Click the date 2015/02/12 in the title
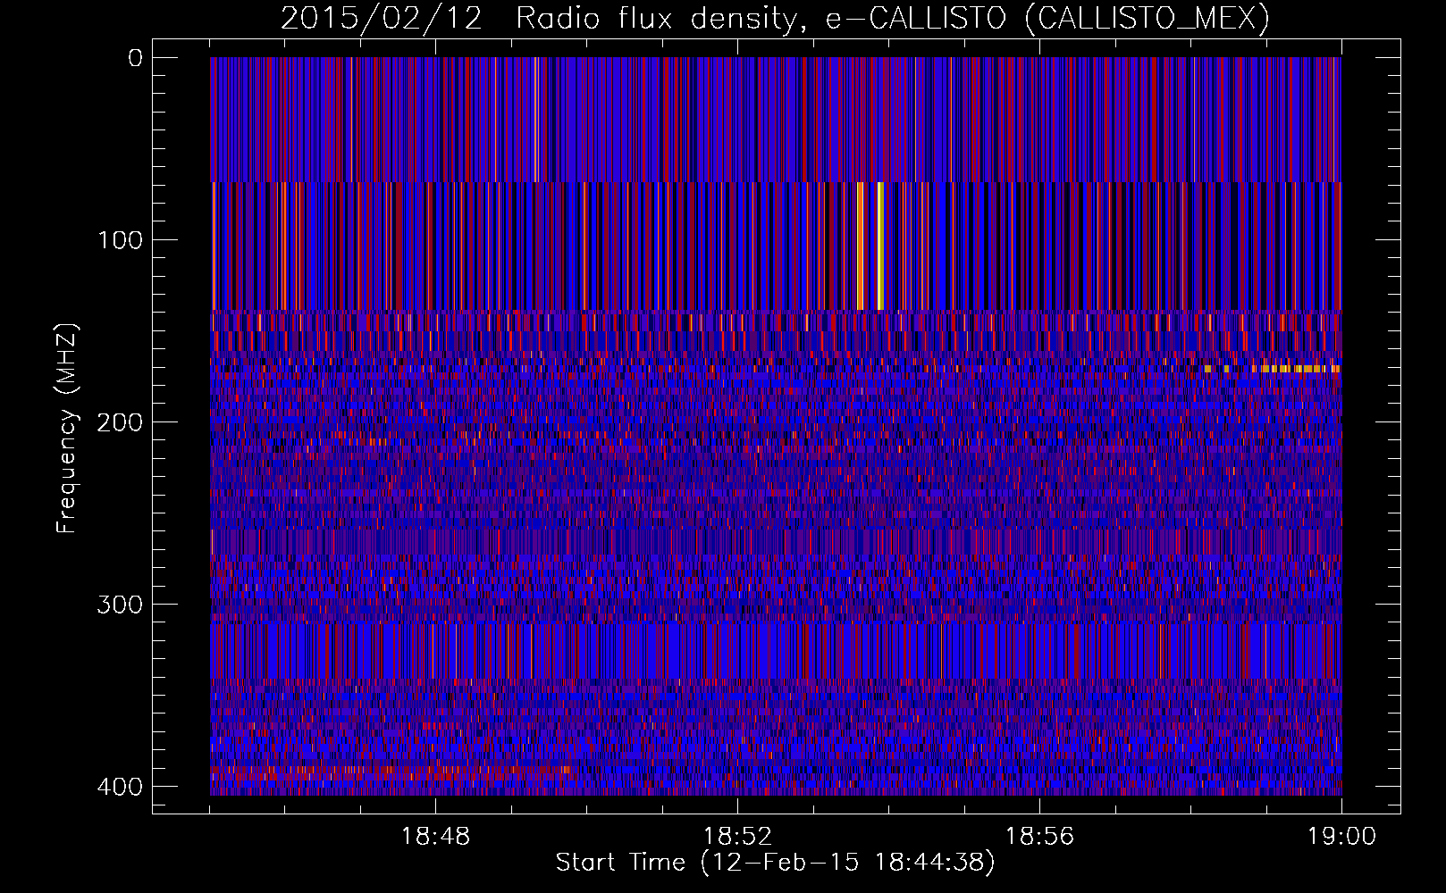This screenshot has height=893, width=1446. click(382, 18)
